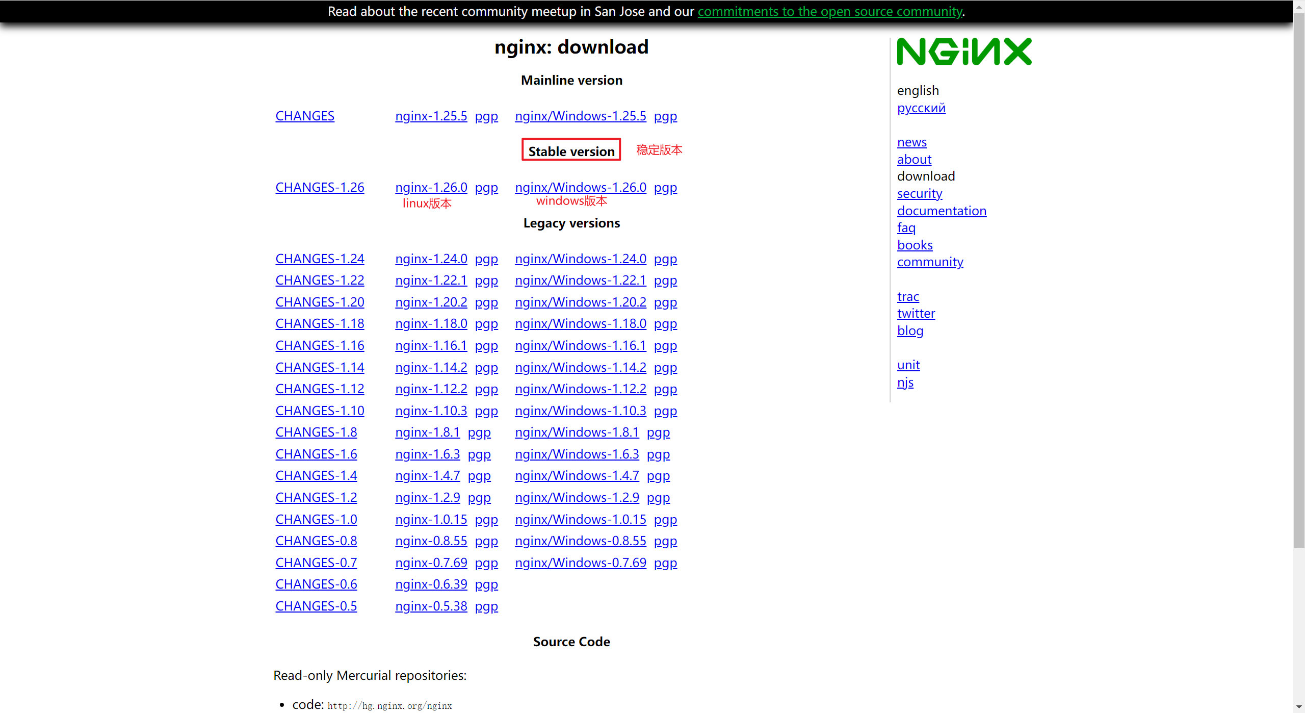Open pgp signature next to nginx-1.25.5
Viewport: 1305px width, 713px height.
pos(486,116)
